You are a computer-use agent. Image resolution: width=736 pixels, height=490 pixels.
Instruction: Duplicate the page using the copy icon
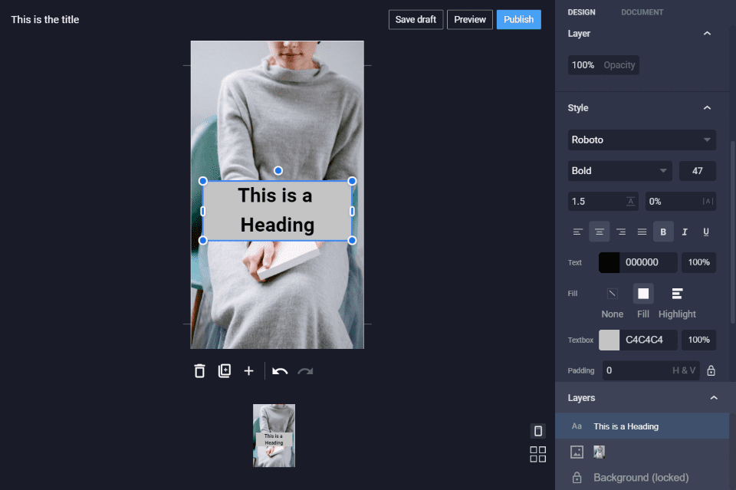coord(224,371)
